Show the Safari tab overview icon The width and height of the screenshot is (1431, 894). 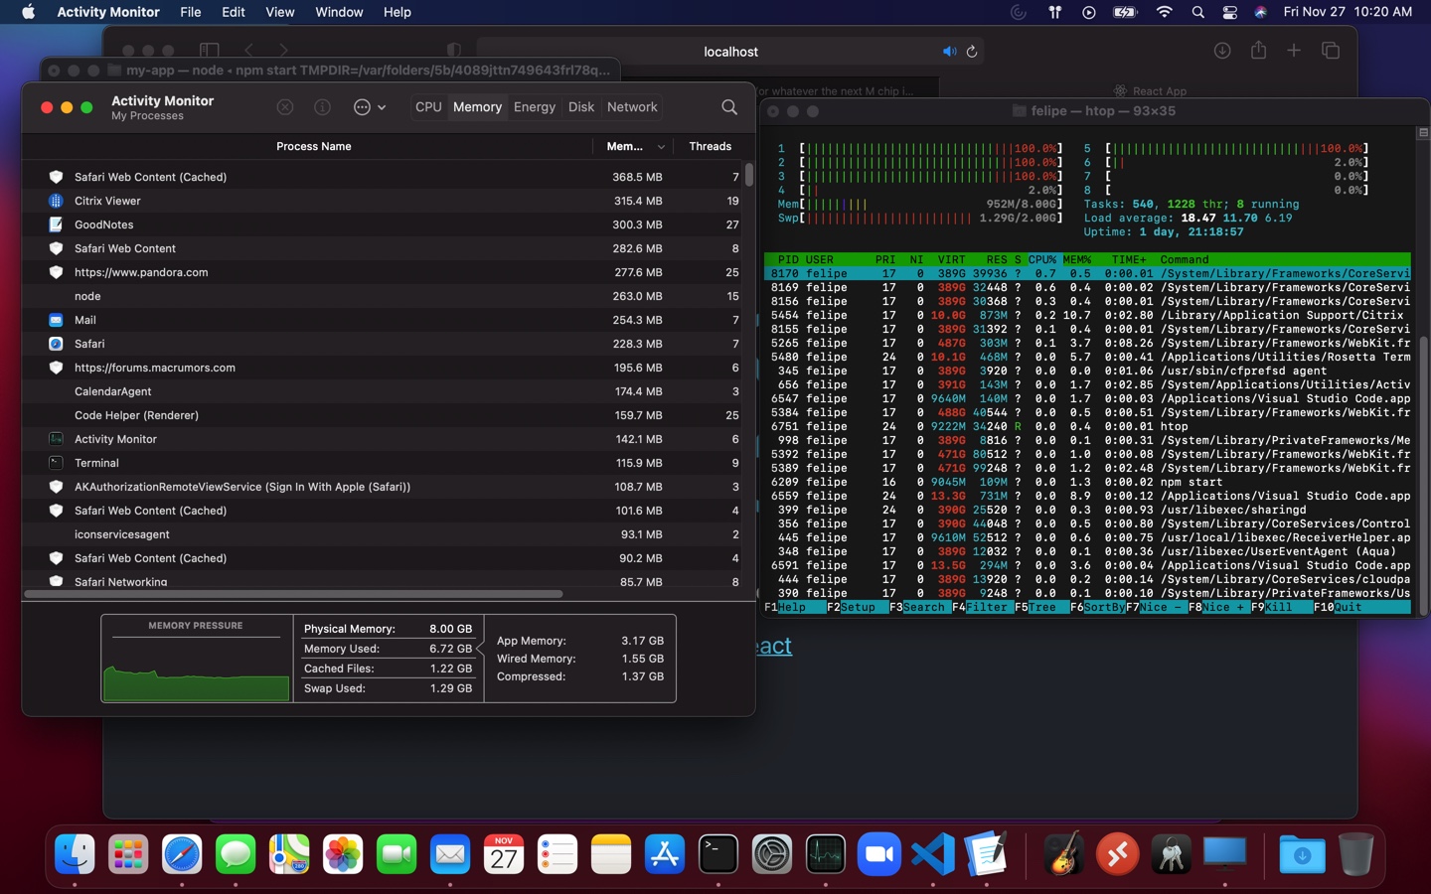click(x=1331, y=51)
